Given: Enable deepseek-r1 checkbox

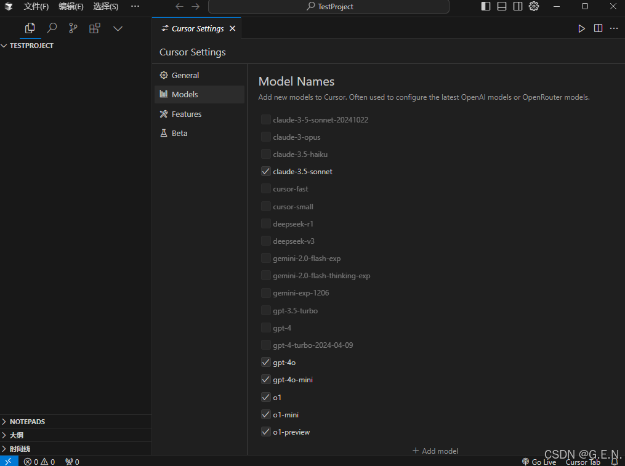Looking at the screenshot, I should (x=266, y=223).
